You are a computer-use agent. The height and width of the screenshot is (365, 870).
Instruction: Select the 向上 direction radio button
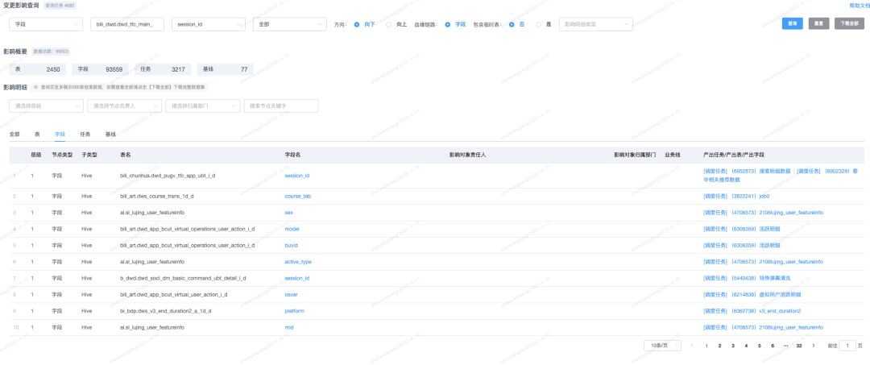[x=389, y=25]
